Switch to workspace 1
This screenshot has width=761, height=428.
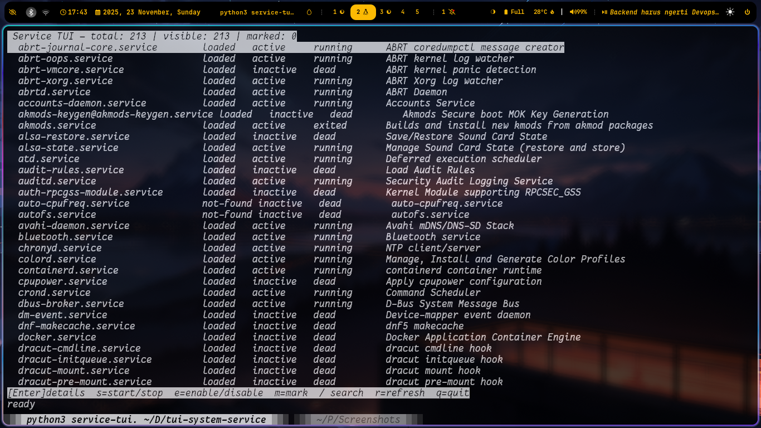click(x=338, y=12)
